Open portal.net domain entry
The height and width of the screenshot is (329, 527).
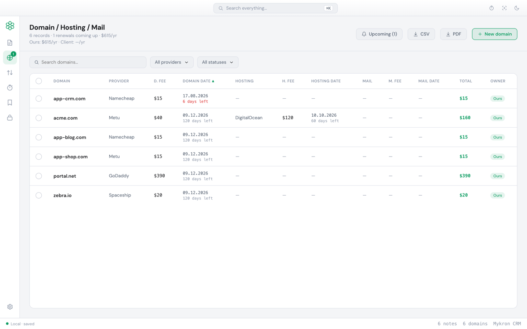(65, 176)
